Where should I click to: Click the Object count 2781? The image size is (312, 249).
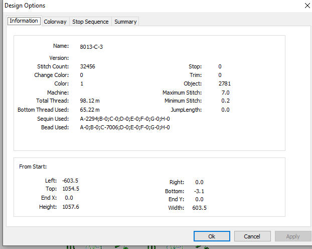click(225, 84)
